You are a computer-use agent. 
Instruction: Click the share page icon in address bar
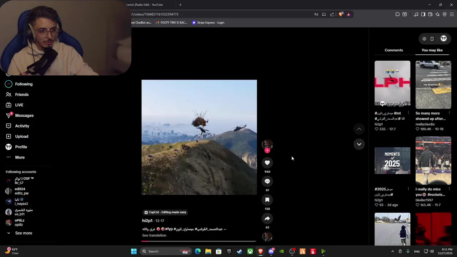[x=332, y=14]
